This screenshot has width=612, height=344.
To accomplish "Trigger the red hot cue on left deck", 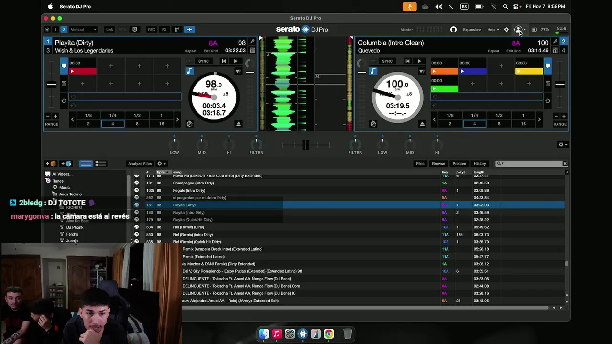I will pos(83,71).
